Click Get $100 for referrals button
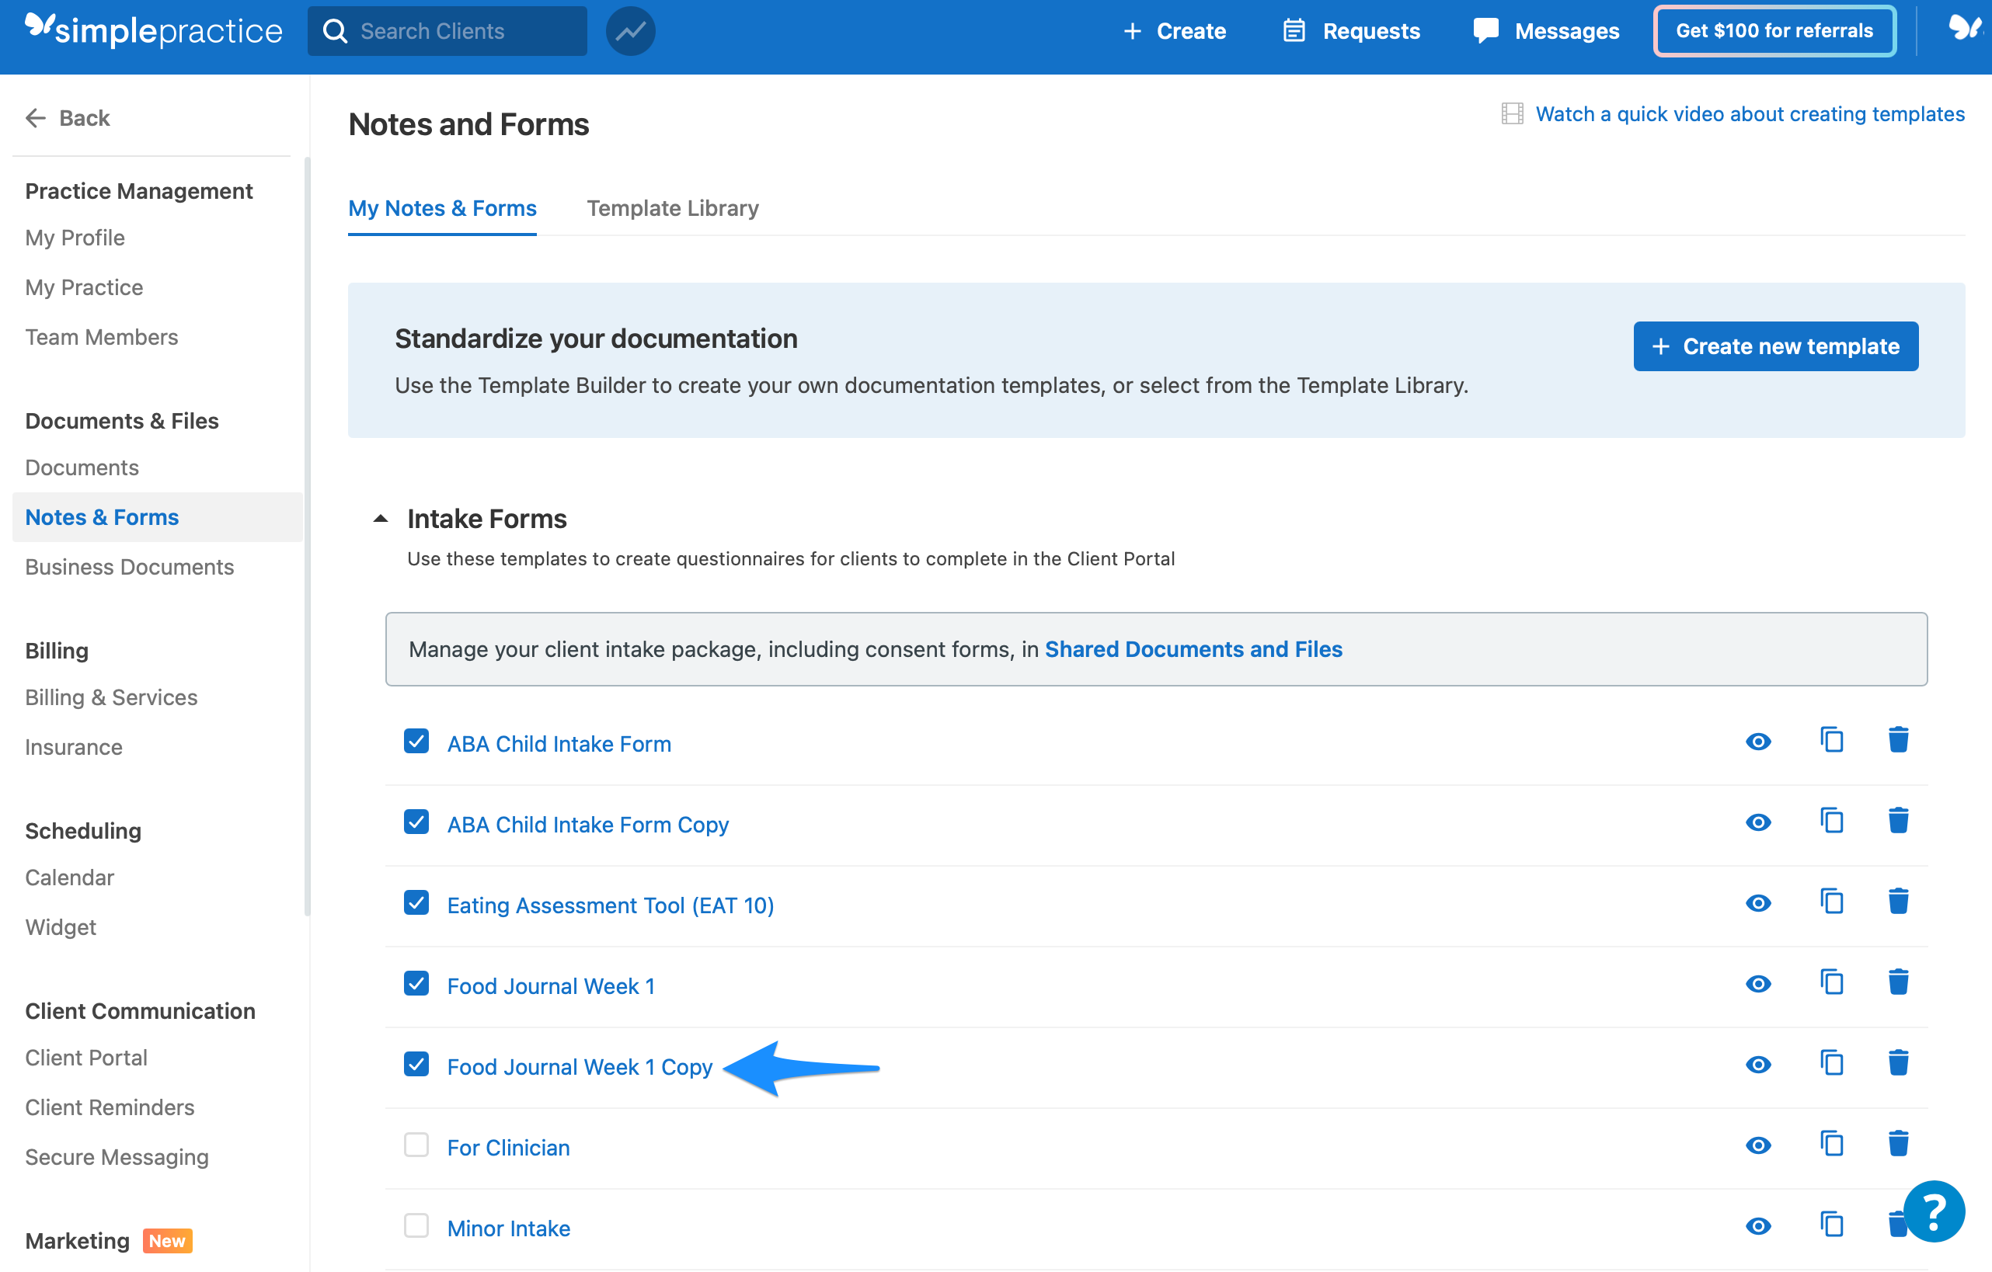Screen dimensions: 1992x1272 pyautogui.click(x=1774, y=31)
